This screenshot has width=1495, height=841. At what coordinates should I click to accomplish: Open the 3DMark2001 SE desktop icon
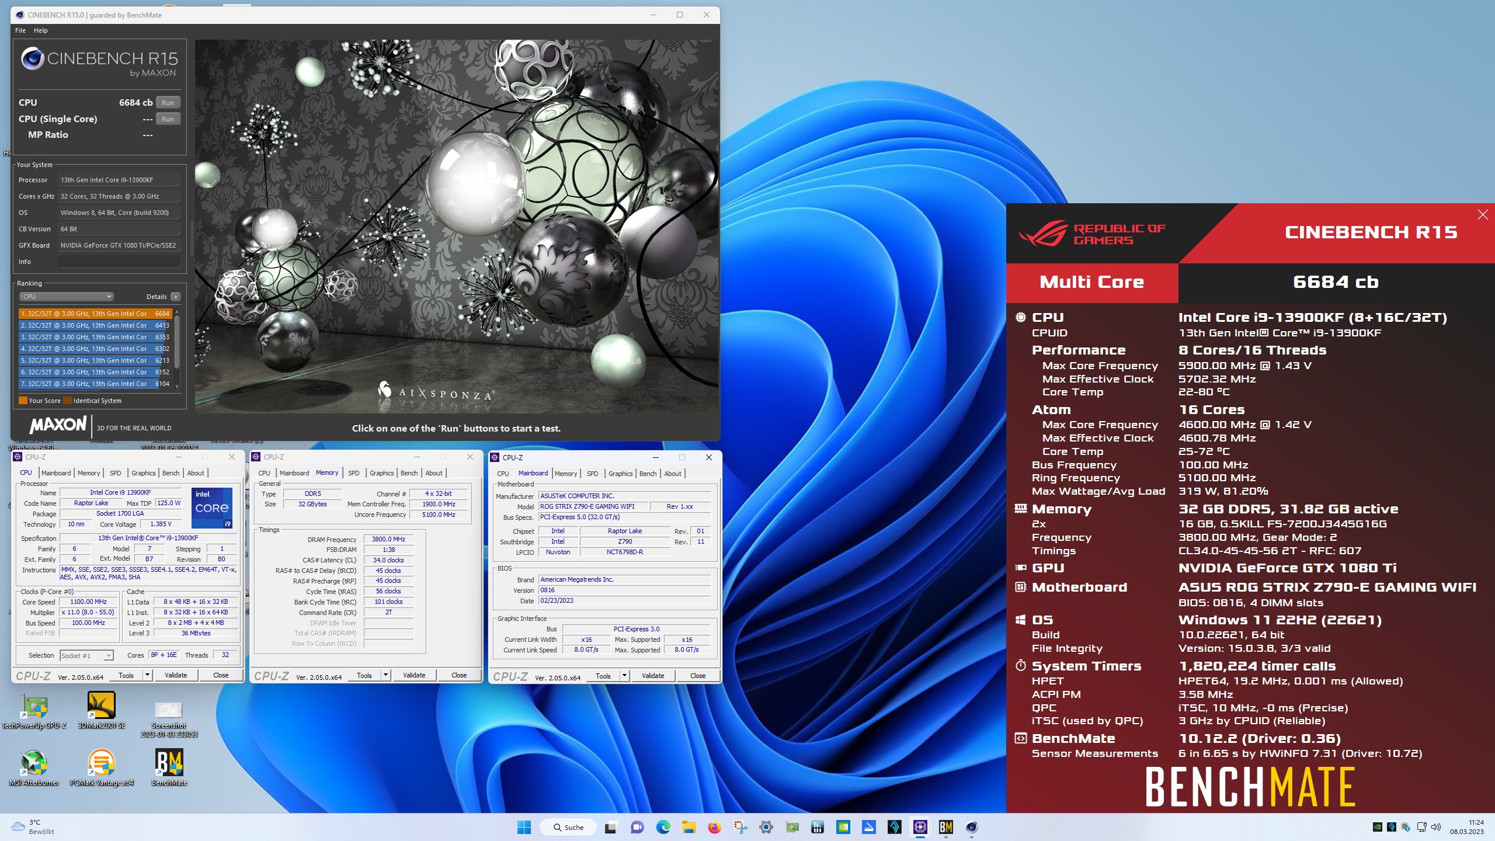(101, 711)
